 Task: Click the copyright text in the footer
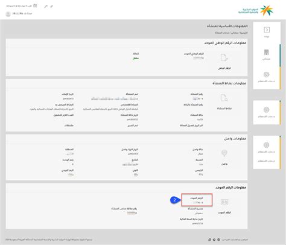[x=49, y=240]
